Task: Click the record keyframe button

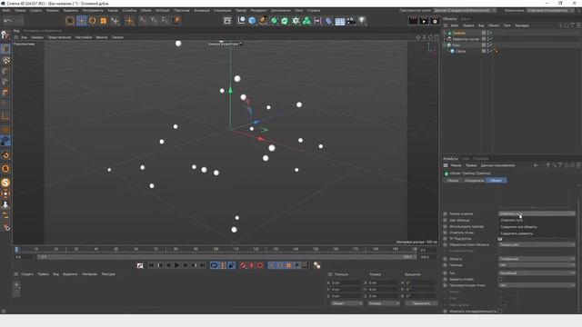Action: coord(243,265)
